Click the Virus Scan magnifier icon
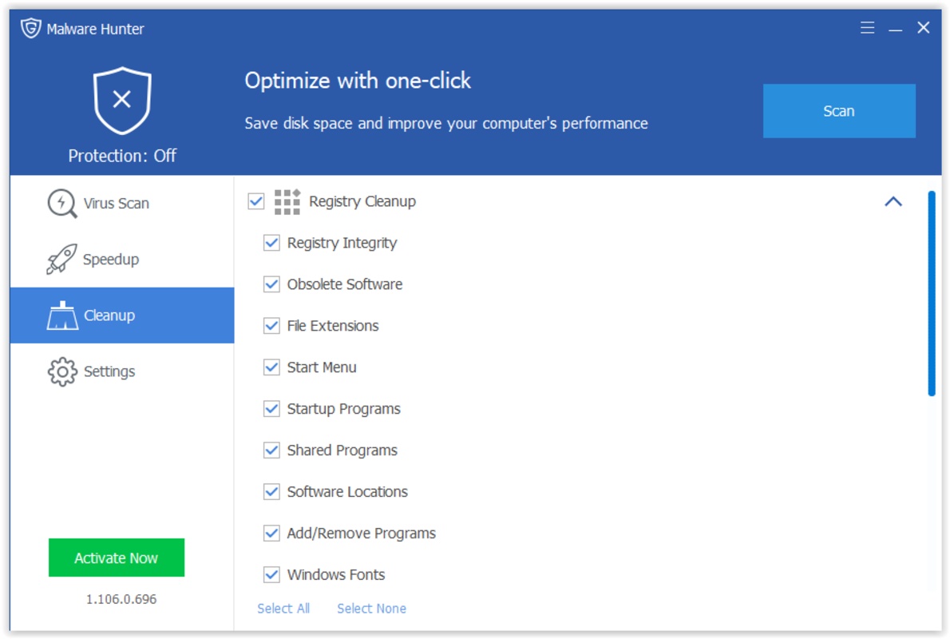The width and height of the screenshot is (950, 639). click(x=61, y=203)
